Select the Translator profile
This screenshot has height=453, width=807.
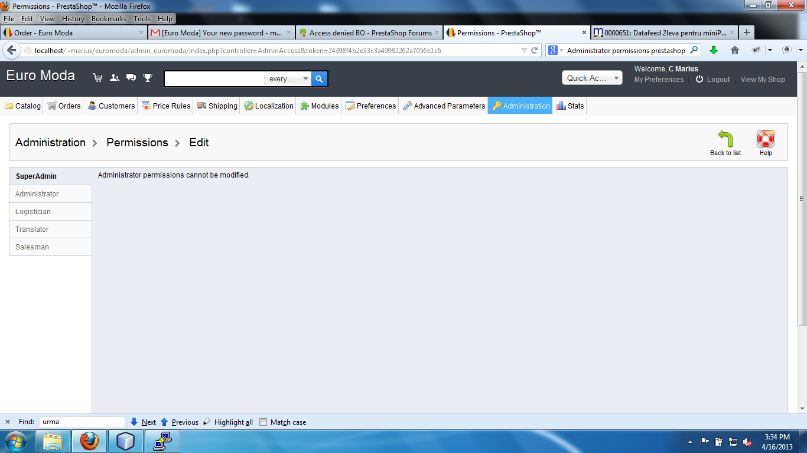(x=50, y=229)
